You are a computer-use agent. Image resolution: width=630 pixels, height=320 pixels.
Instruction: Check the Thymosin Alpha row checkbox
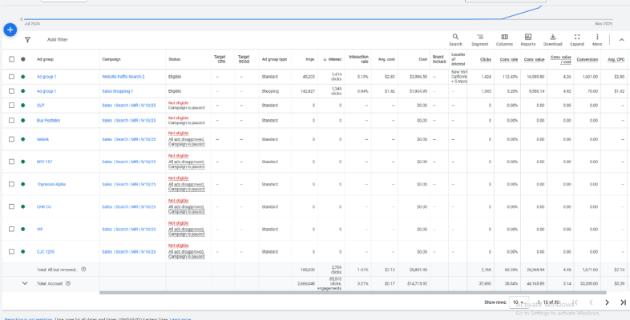pos(12,184)
